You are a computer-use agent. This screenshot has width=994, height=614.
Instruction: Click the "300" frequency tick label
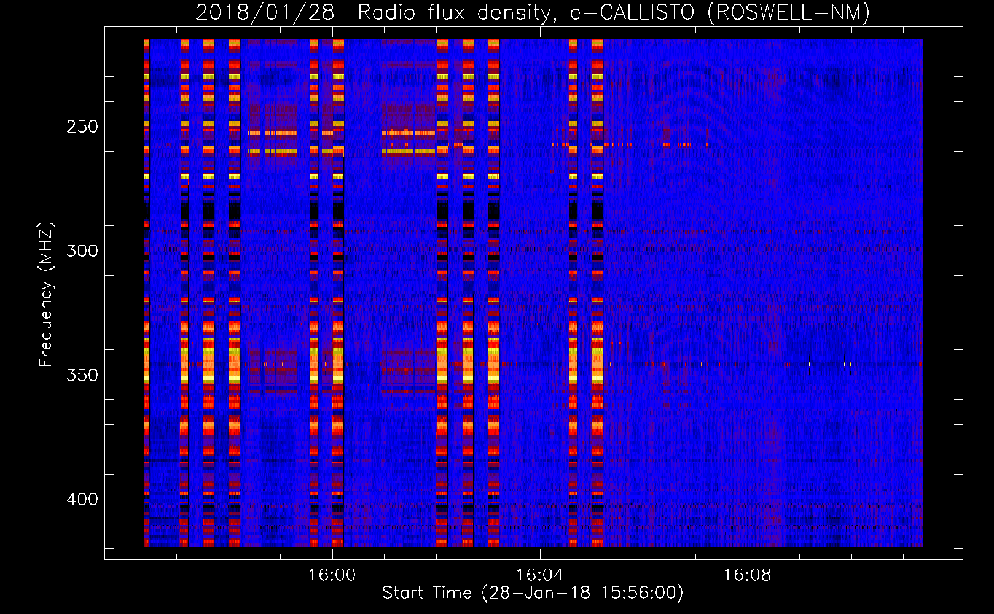tap(82, 251)
